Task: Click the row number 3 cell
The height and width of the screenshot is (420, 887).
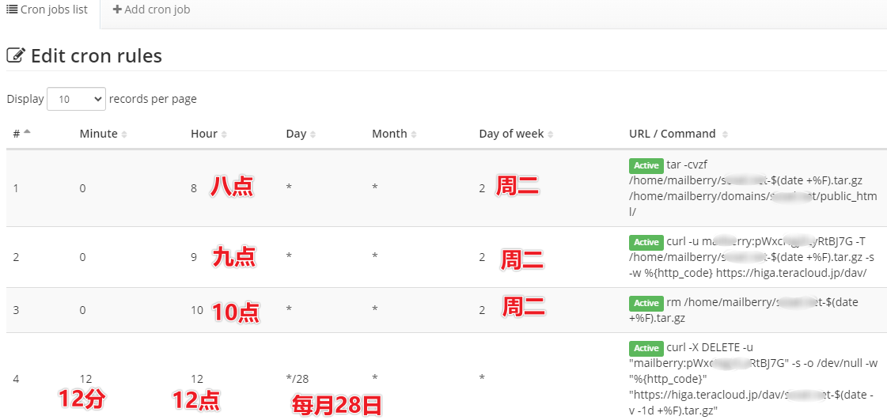Action: click(16, 310)
